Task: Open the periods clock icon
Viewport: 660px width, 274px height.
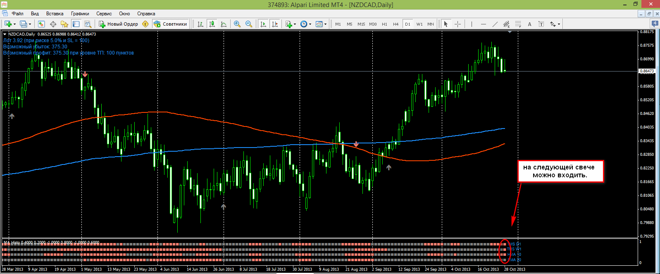Action: 304,24
